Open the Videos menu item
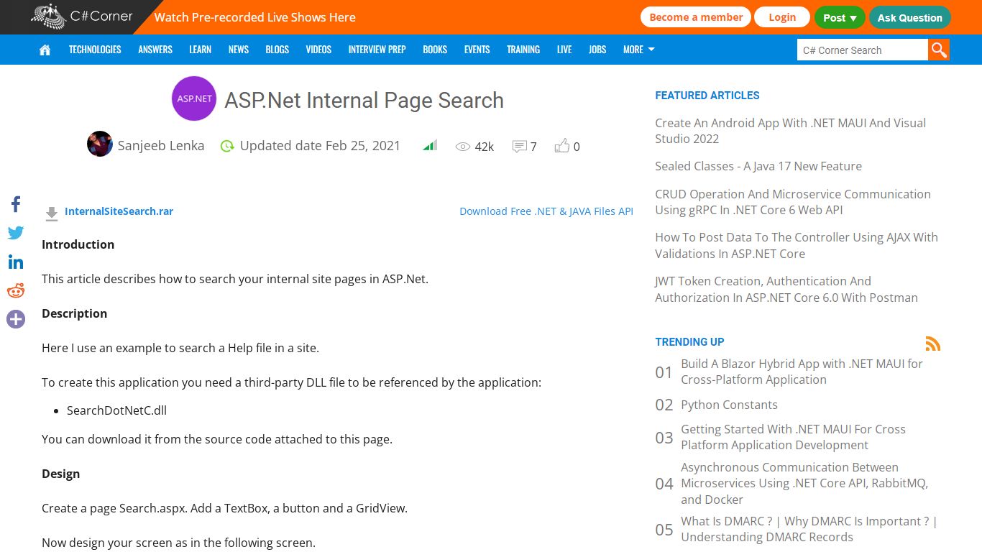Screen dimensions: 982x552 [318, 50]
